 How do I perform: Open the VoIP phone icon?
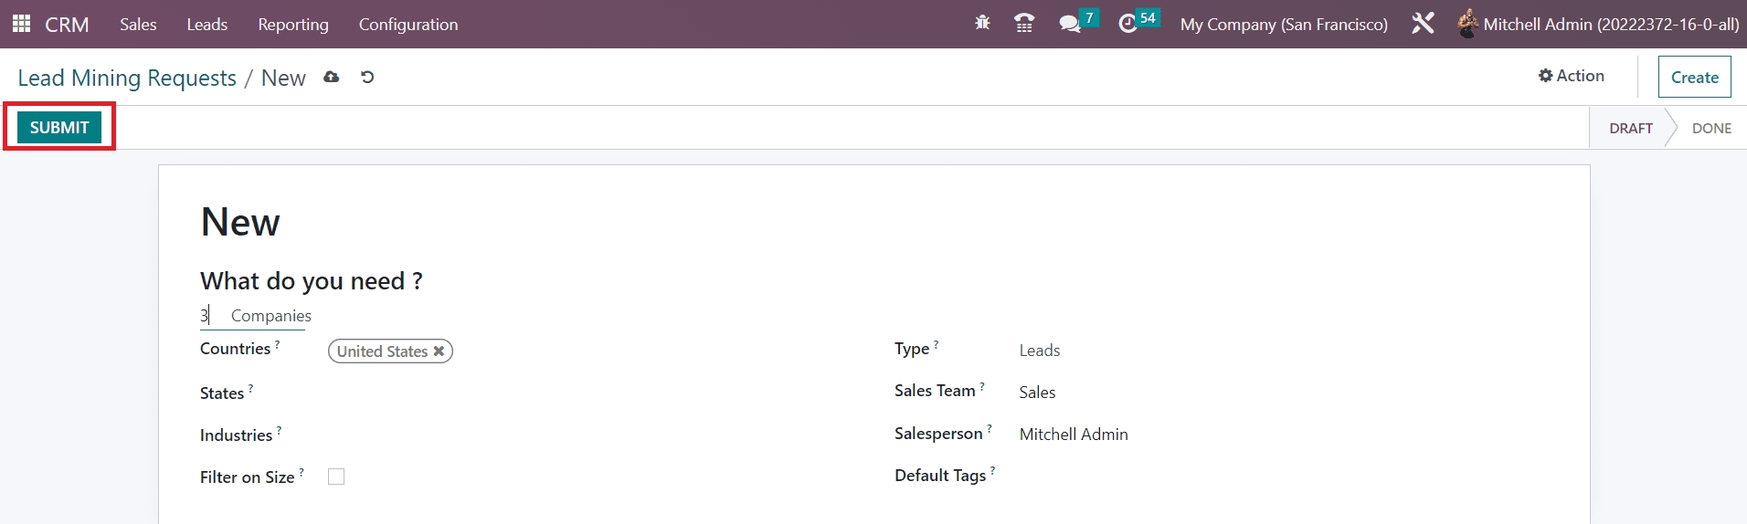tap(1024, 24)
